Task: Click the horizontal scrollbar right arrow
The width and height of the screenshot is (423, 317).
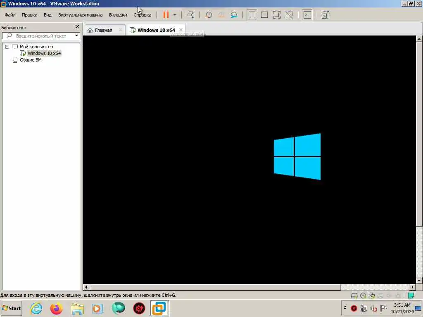Action: (x=413, y=287)
